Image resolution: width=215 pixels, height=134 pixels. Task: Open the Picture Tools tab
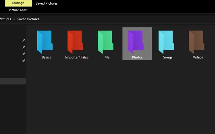tap(18, 10)
